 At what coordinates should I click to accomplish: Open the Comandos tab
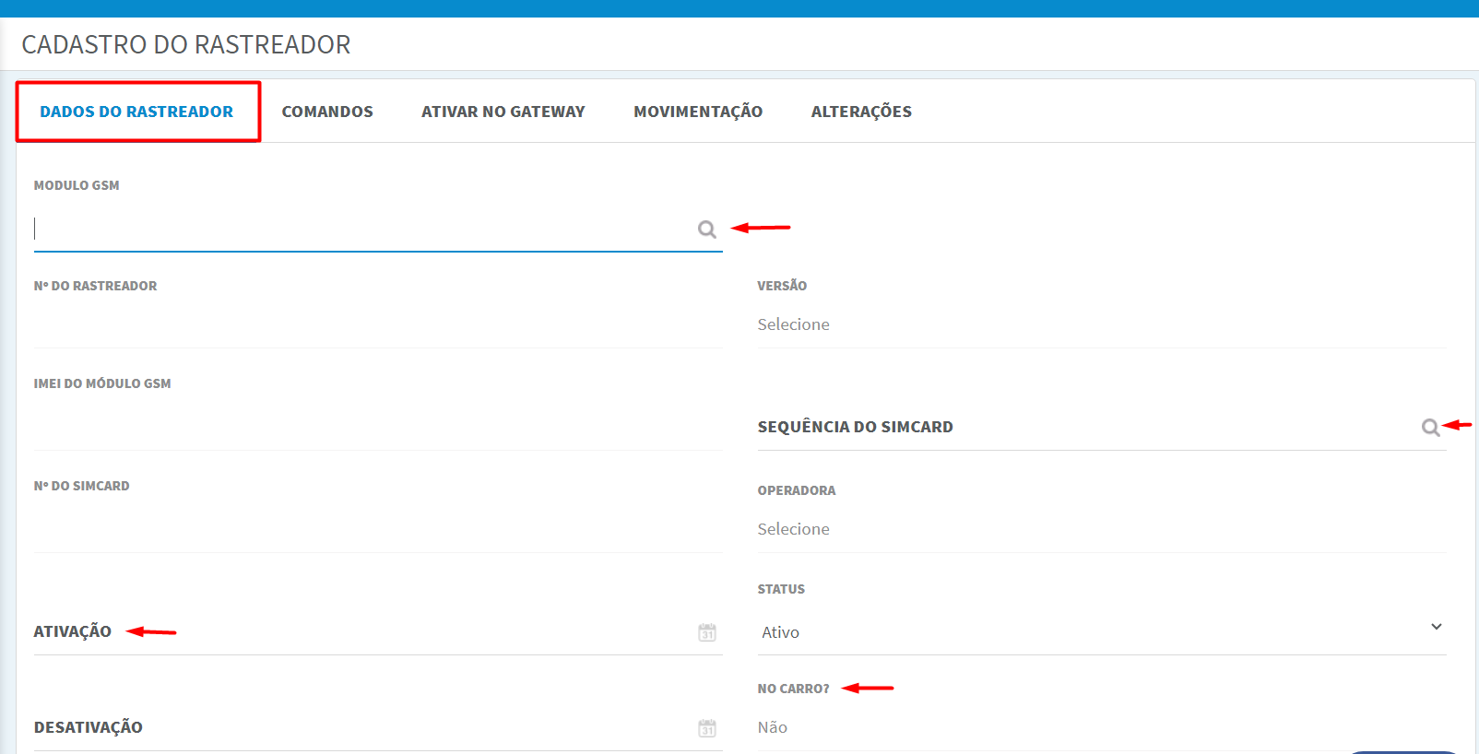pos(327,112)
